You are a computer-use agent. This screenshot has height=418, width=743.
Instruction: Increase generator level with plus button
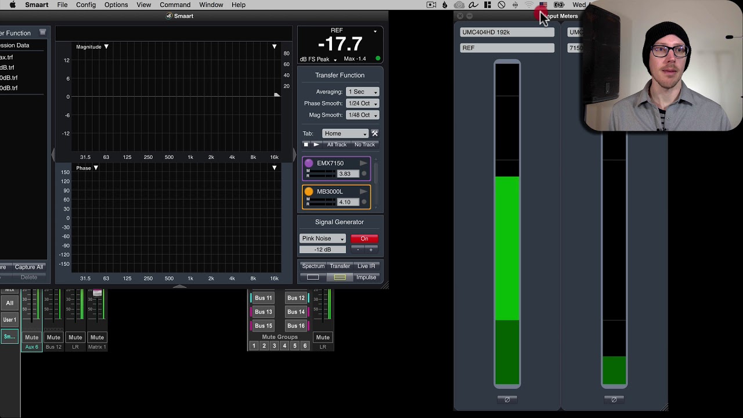(x=371, y=250)
